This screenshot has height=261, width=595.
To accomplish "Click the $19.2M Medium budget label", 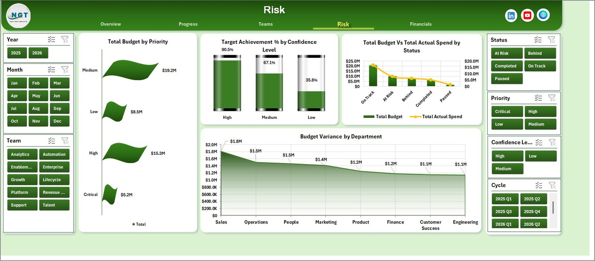I will [169, 71].
